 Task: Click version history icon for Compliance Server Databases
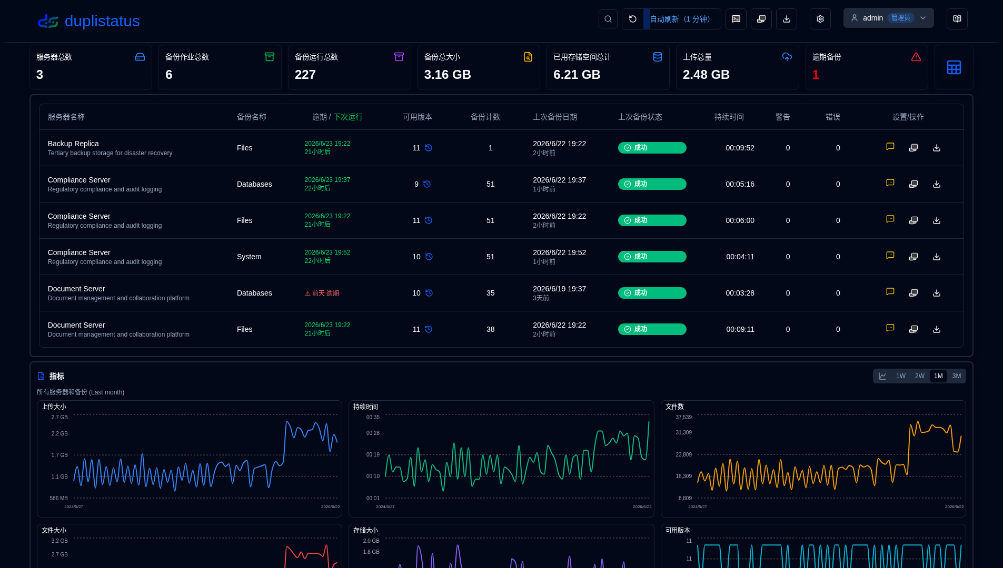tap(427, 184)
